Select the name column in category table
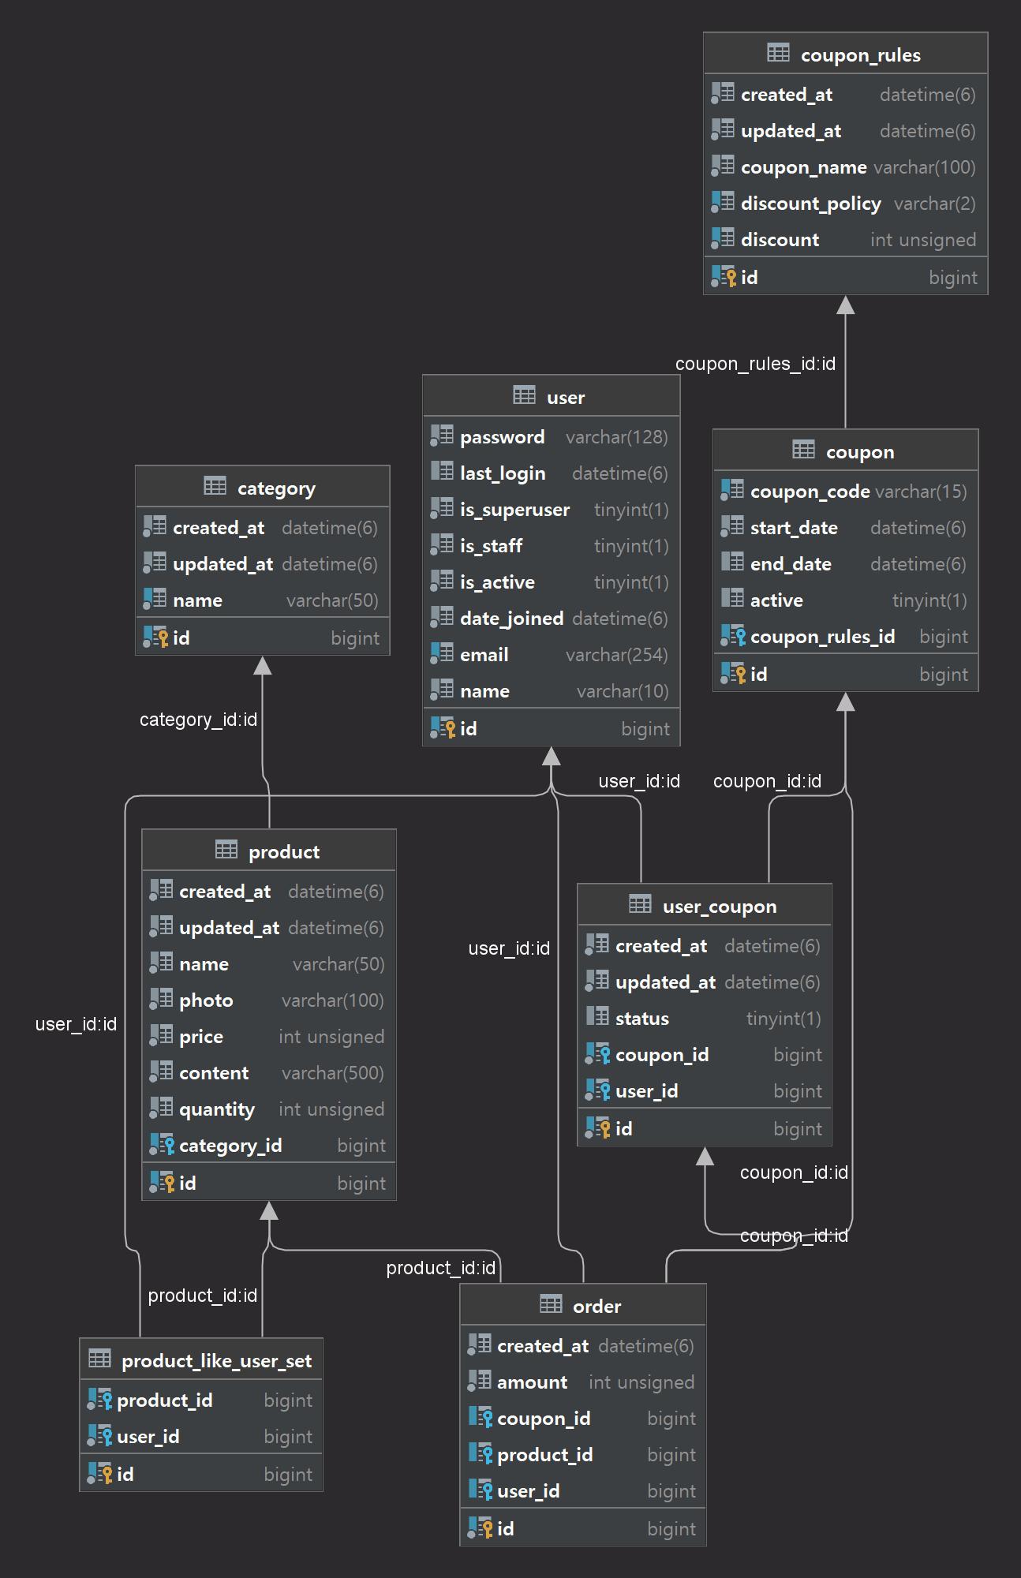Viewport: 1021px width, 1578px height. [x=262, y=600]
